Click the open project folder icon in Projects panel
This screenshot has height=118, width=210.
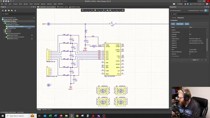(x=9, y=10)
